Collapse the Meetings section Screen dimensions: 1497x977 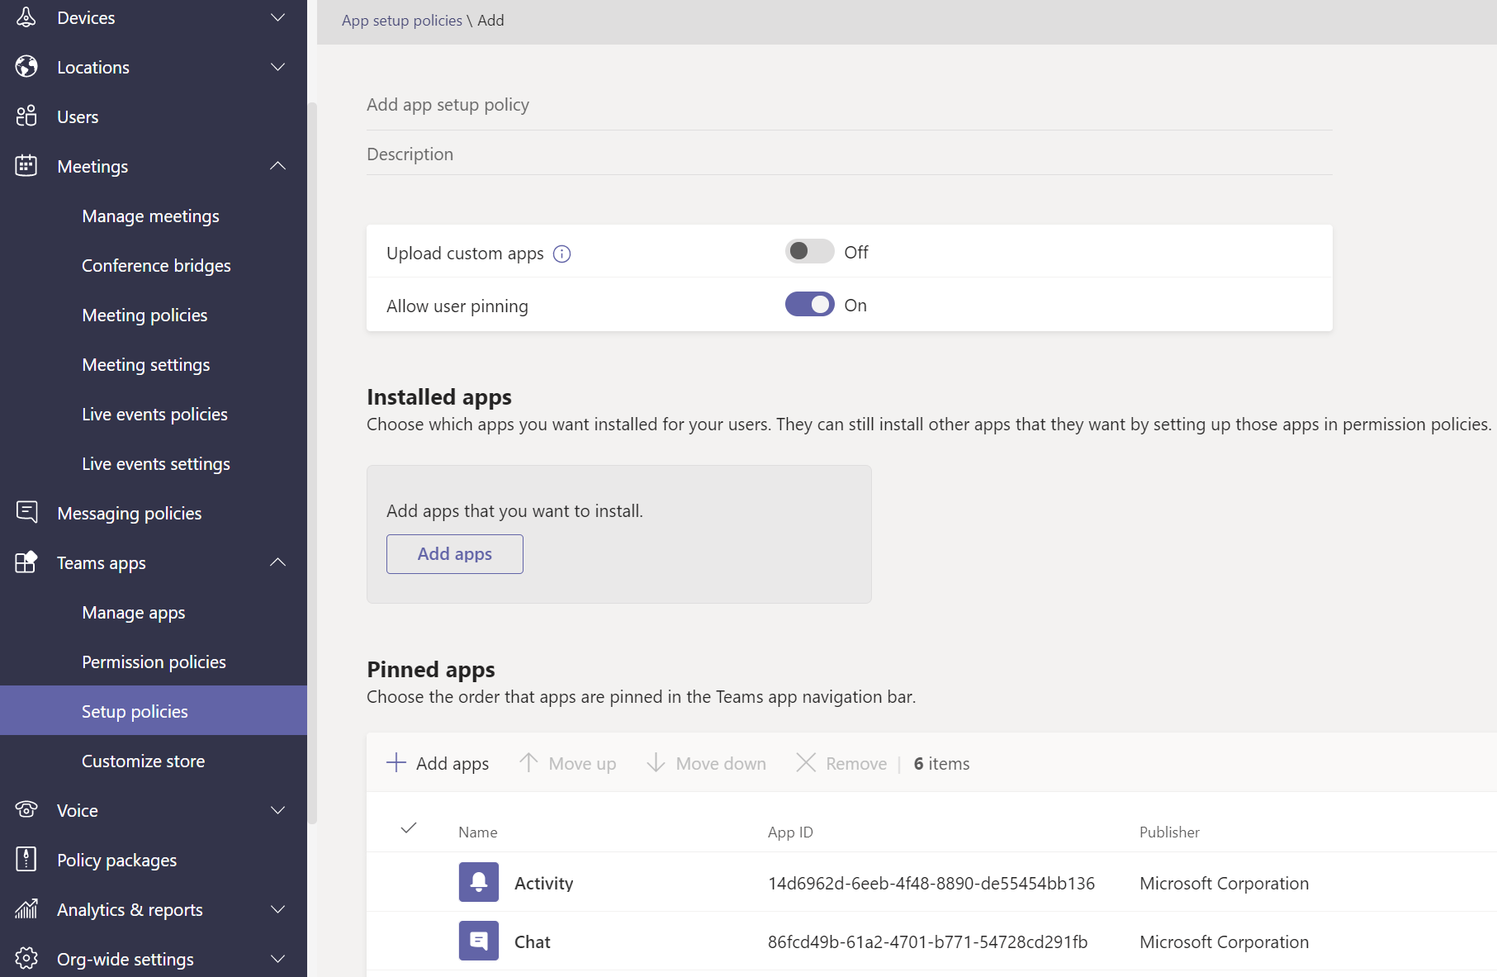coord(277,165)
